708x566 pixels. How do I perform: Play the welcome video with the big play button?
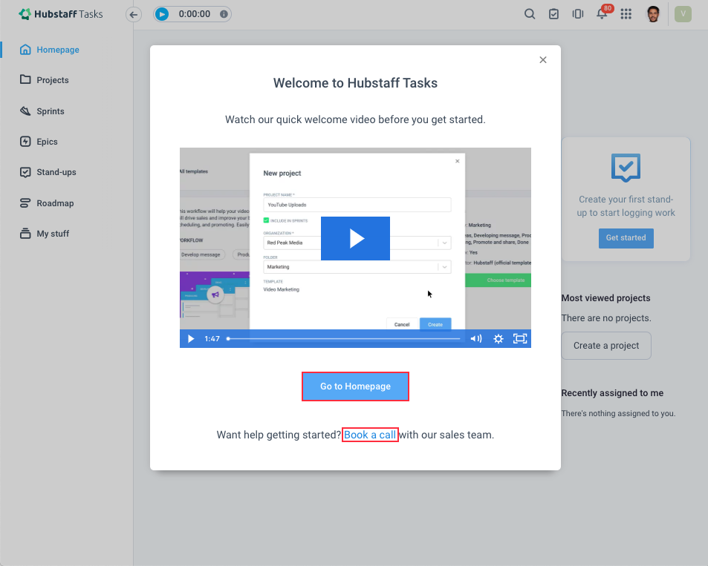click(355, 239)
